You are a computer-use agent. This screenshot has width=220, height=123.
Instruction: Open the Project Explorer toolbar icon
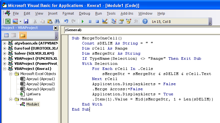114,21
